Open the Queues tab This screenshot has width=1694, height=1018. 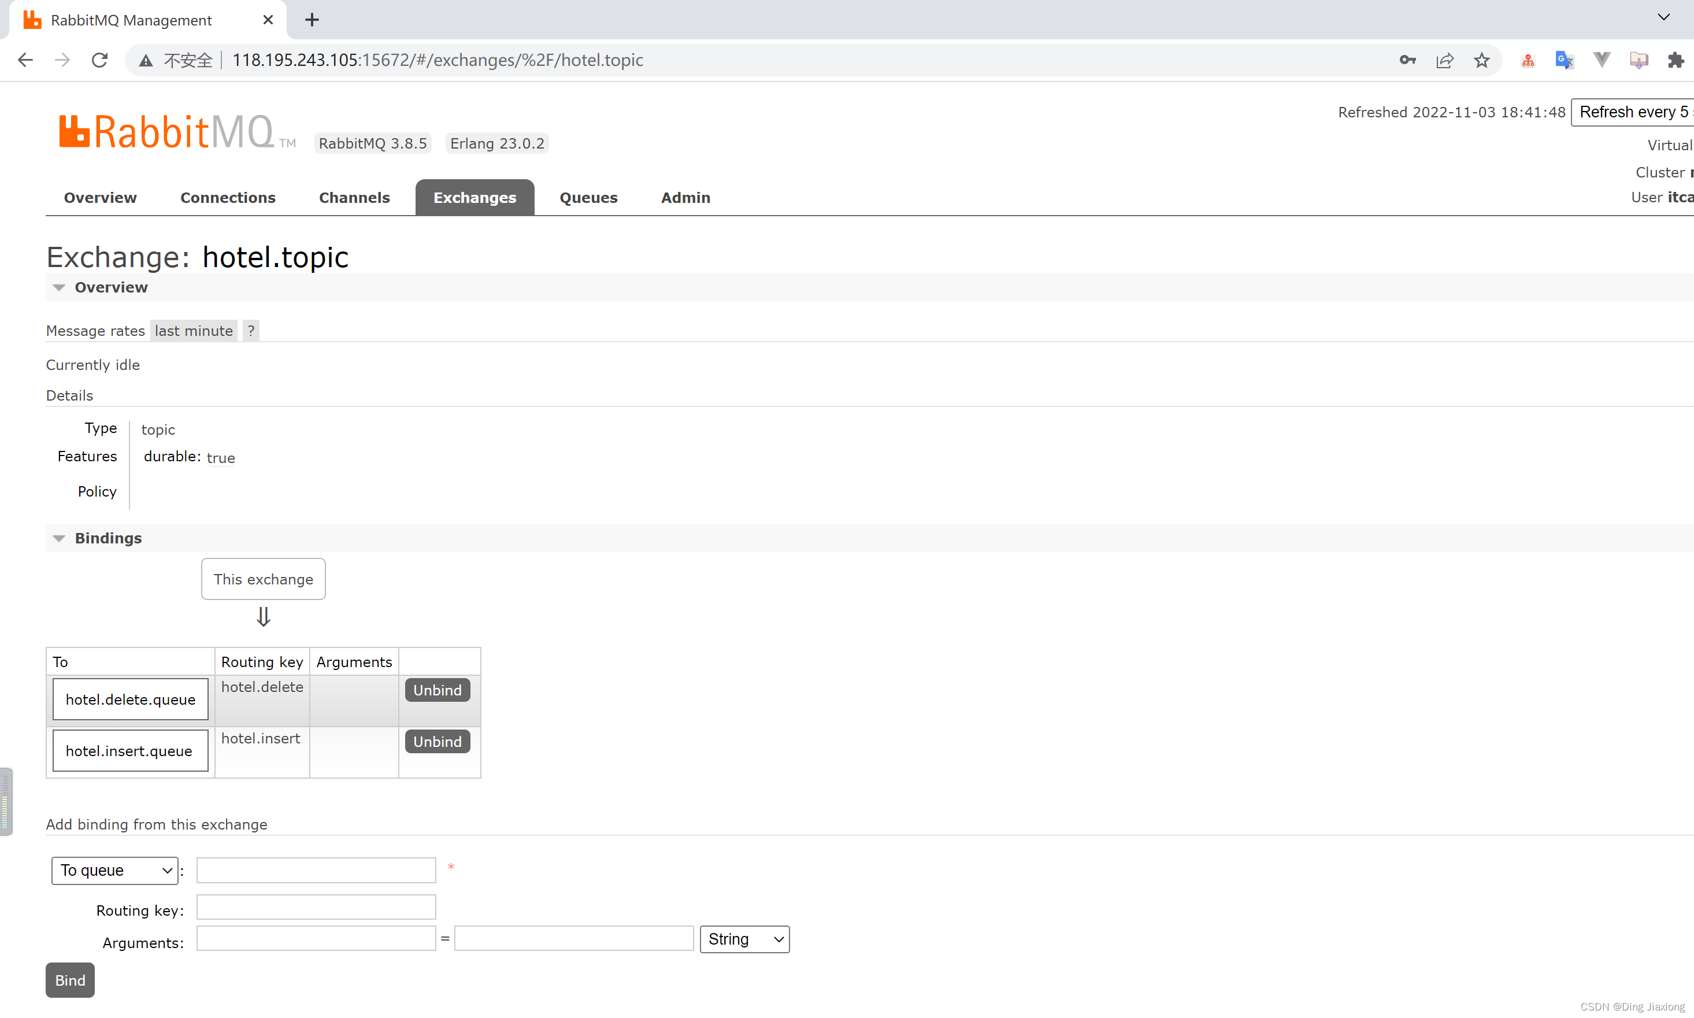coord(588,198)
